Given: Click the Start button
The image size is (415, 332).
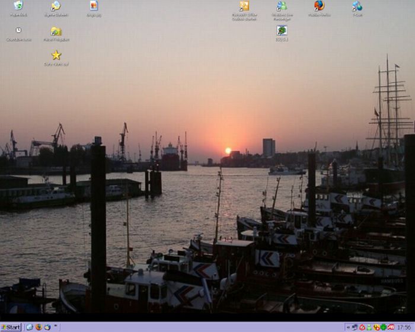Looking at the screenshot, I should tap(11, 327).
